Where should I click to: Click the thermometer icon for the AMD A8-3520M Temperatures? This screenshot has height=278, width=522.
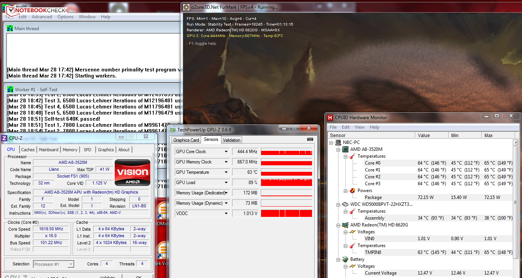pos(353,156)
